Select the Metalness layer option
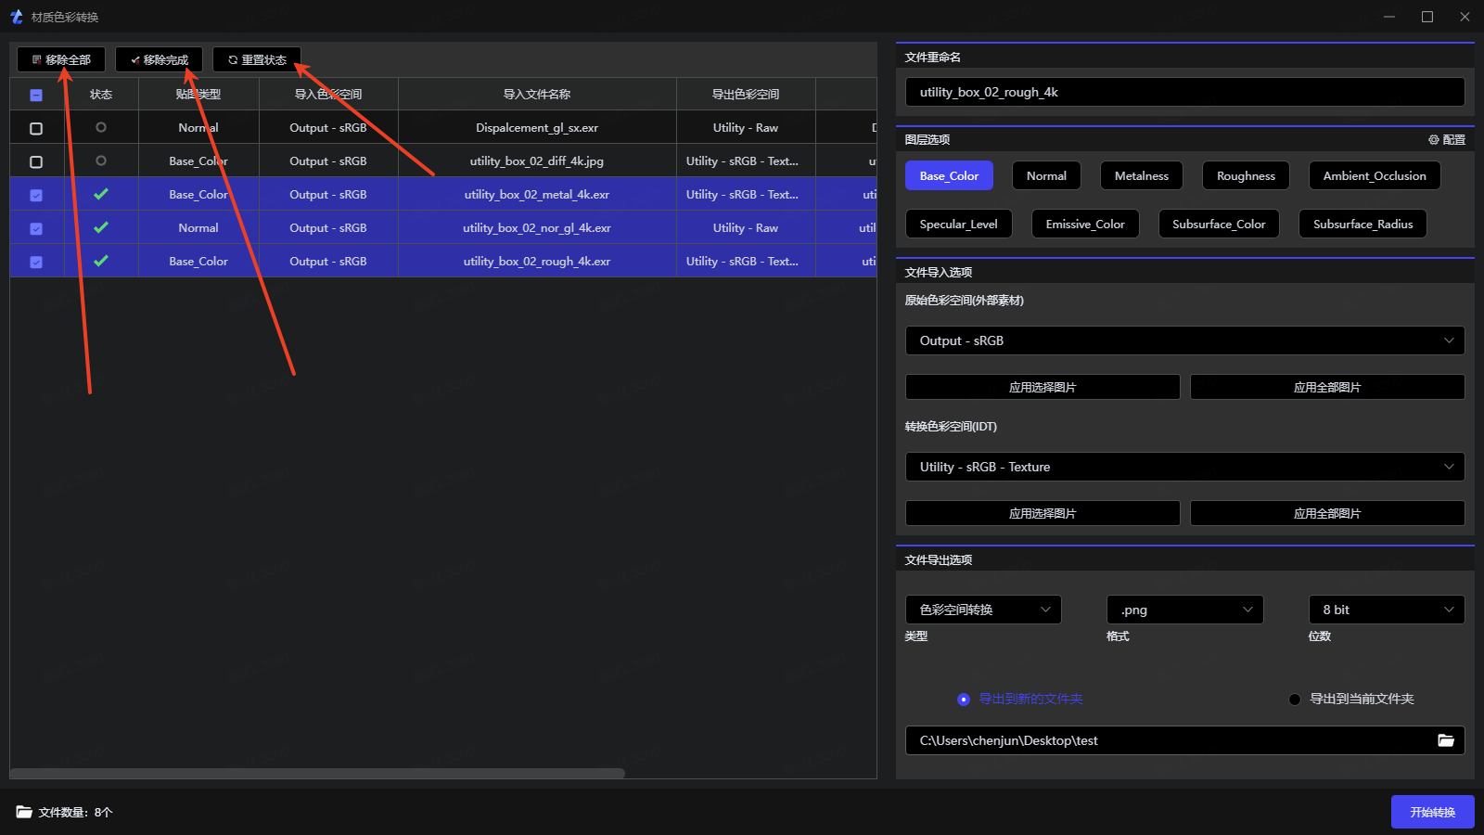1484x835 pixels. 1141,175
